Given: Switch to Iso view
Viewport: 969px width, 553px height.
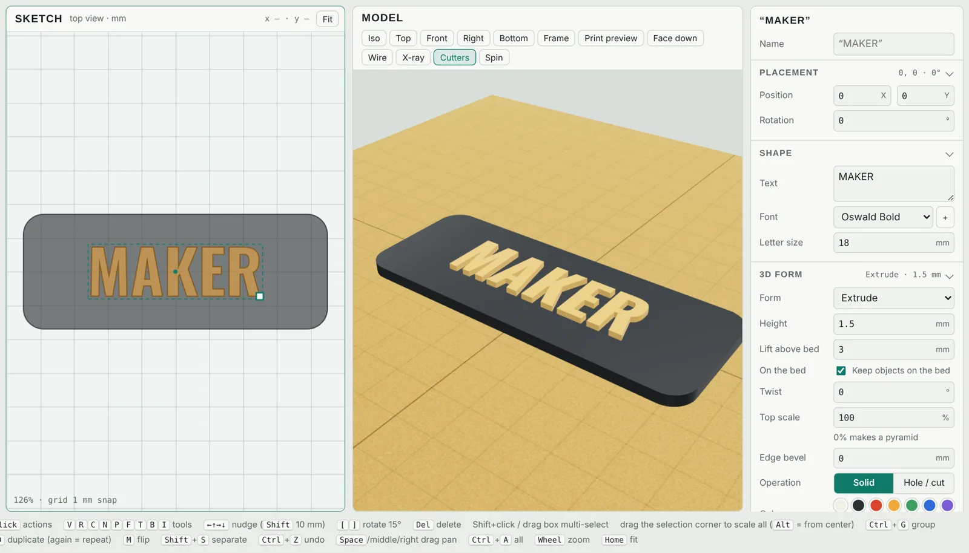Looking at the screenshot, I should coord(374,38).
